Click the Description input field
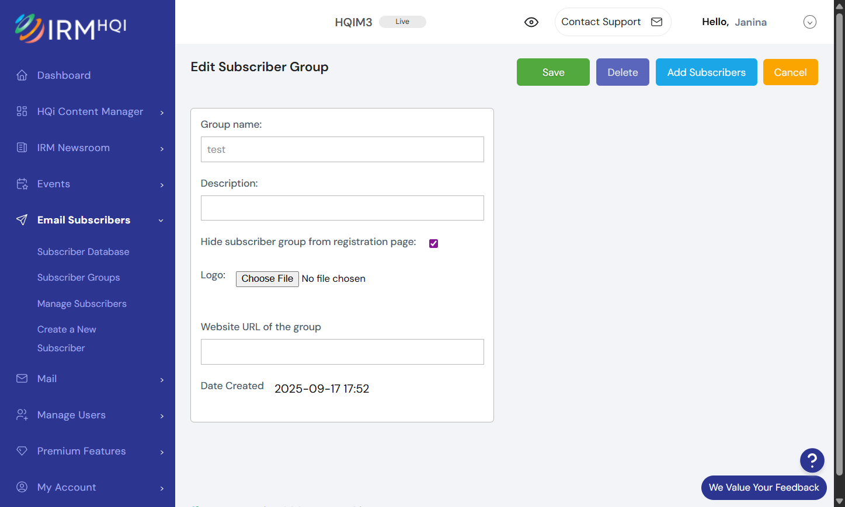845x507 pixels. point(342,208)
